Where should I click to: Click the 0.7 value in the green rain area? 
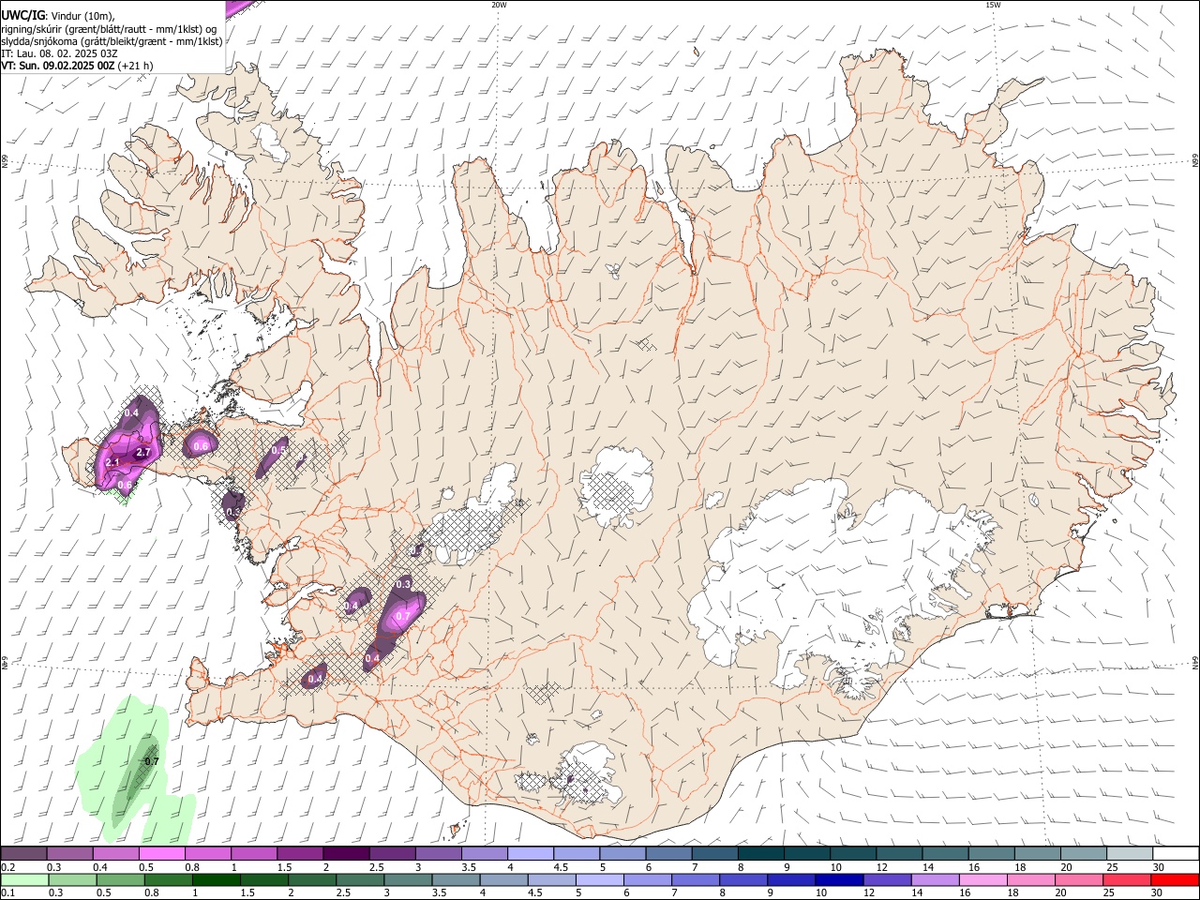(152, 761)
